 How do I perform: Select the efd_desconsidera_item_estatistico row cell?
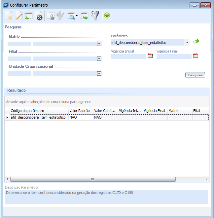tap(39, 117)
